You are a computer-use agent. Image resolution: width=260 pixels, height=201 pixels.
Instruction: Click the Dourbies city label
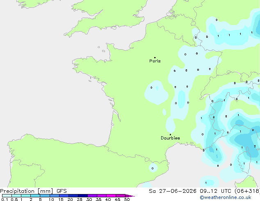(170, 138)
